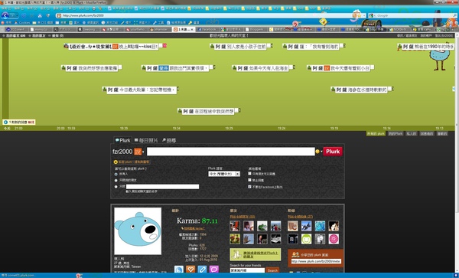The image size is (459, 278).
Task: Open the list all fans link under 粉絲
Action: tap(301, 217)
